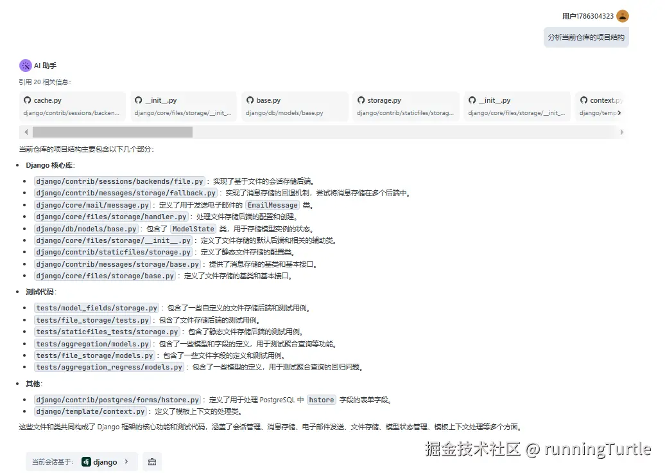Image resolution: width=665 pixels, height=473 pixels.
Task: Click the django repository logo icon
Action: (86, 462)
